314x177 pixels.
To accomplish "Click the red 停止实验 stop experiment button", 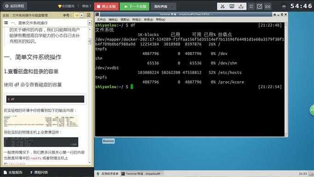I will point(107,6).
